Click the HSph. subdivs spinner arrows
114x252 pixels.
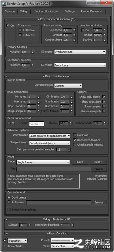pyautogui.click(x=39, y=106)
